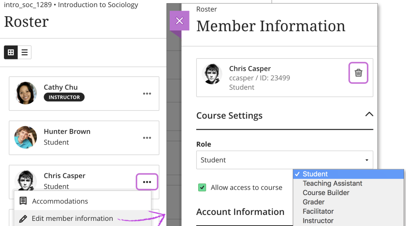Open the Role dropdown

coord(285,160)
